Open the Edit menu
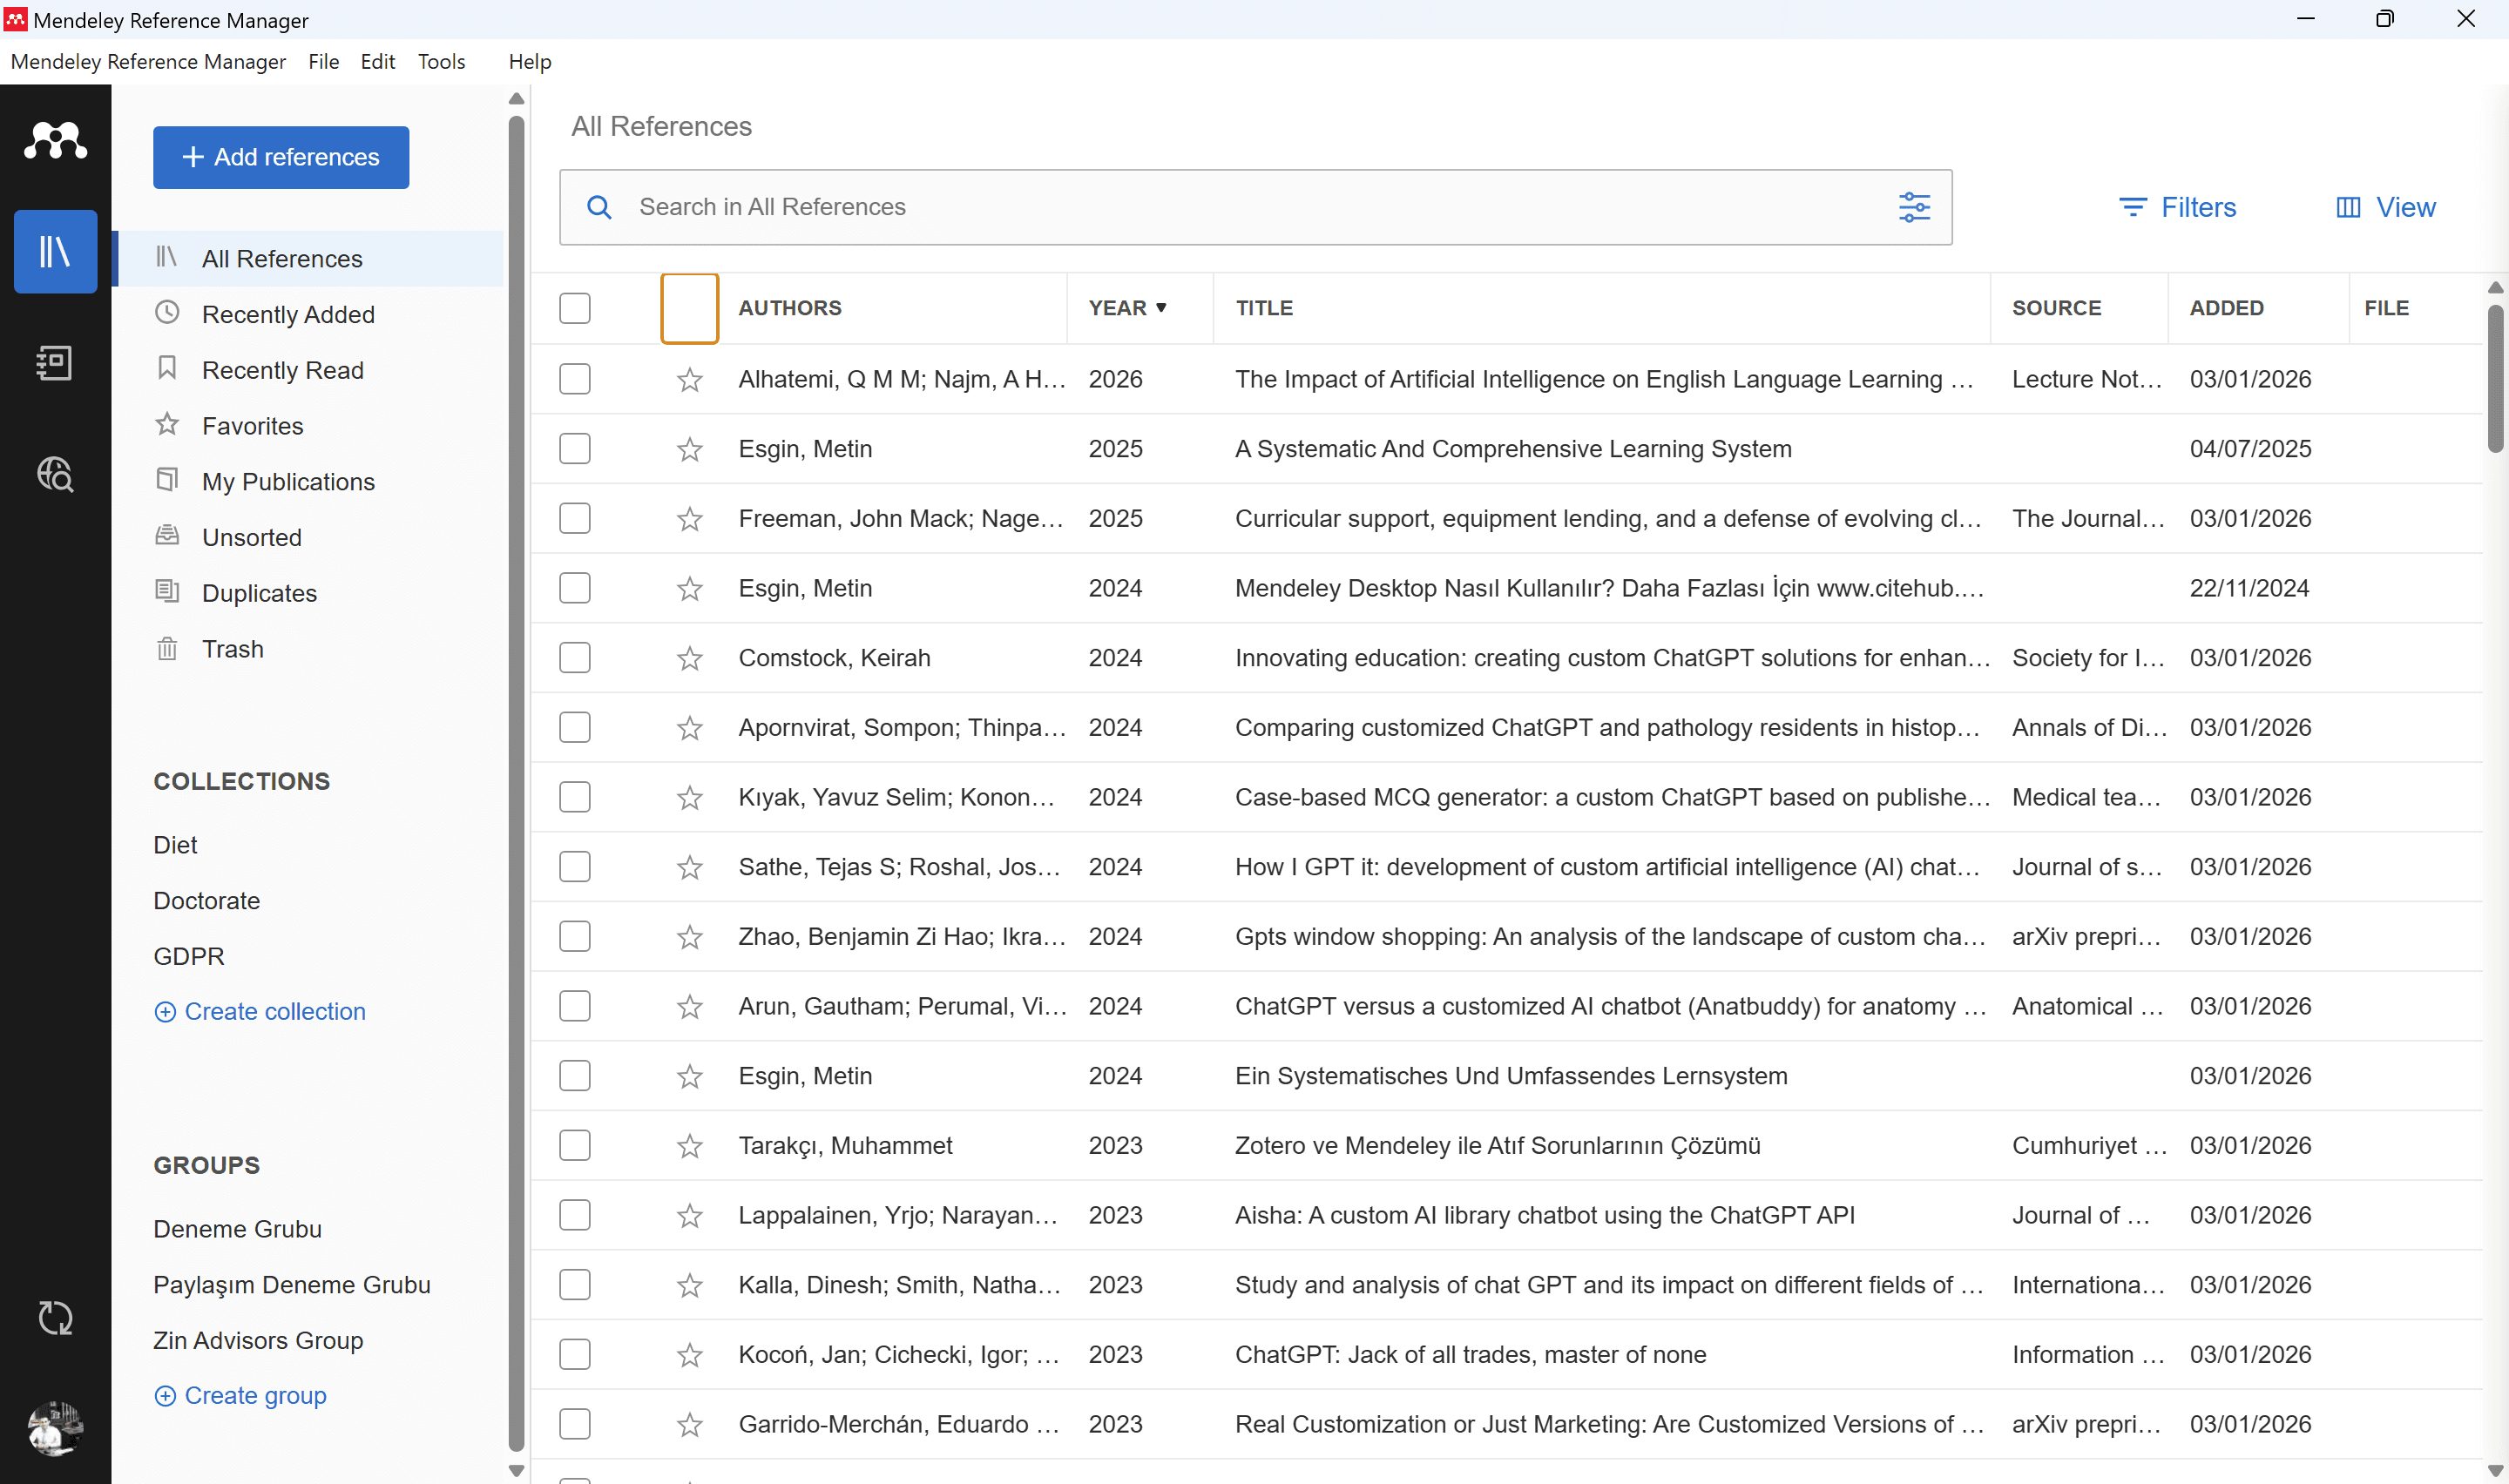2509x1484 pixels. point(378,62)
